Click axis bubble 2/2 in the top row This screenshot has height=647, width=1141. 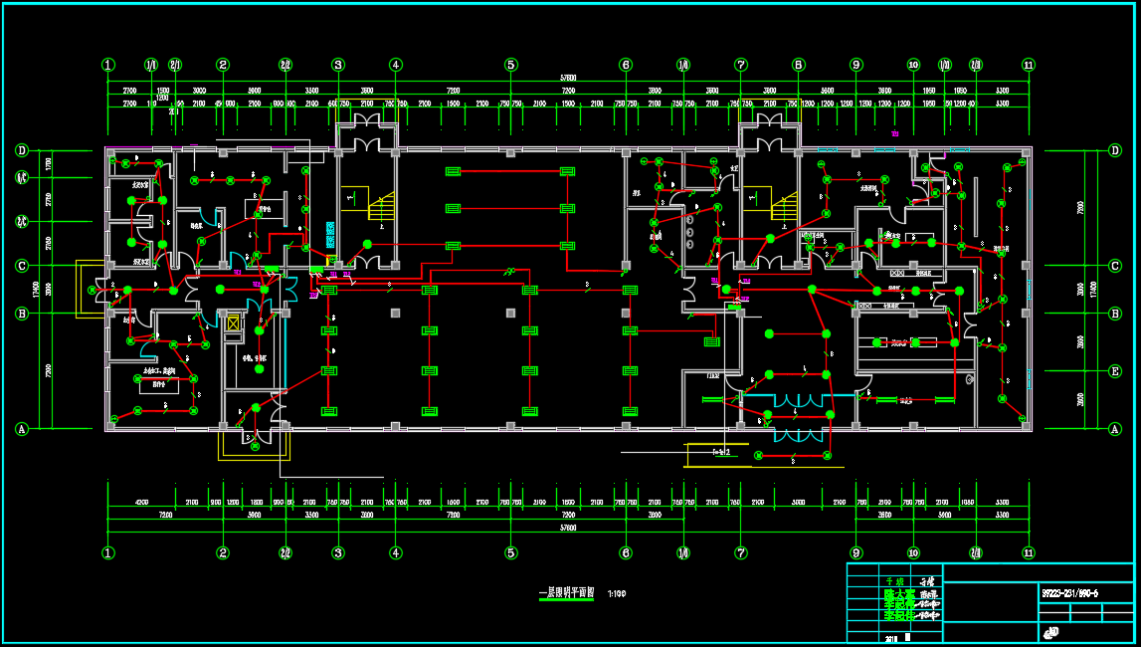click(x=285, y=65)
